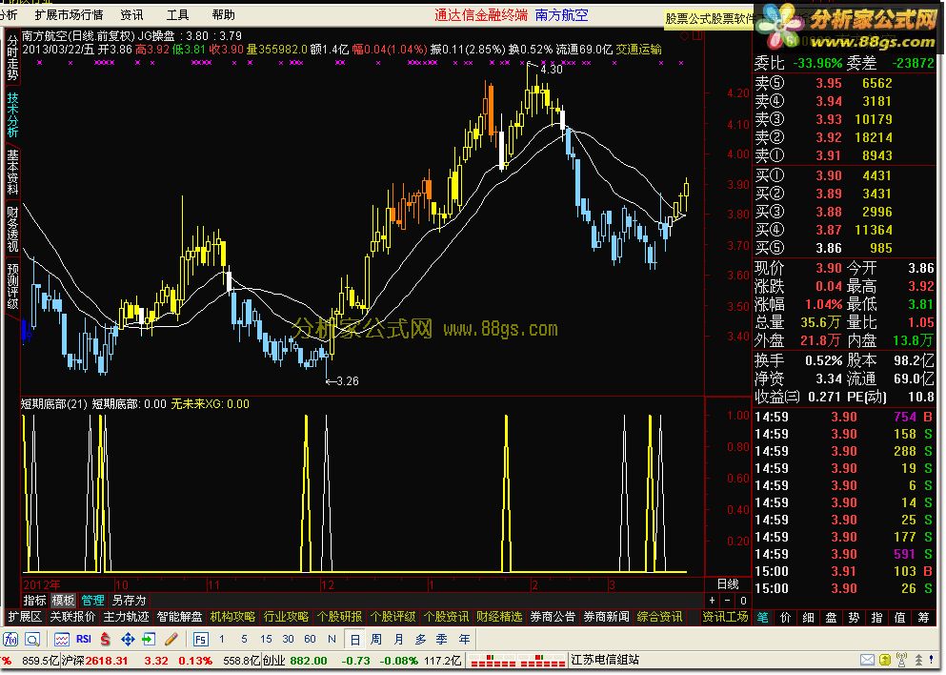Screen dimensions: 946x675
Task: Click the 另存为 button below chart
Action: pos(130,600)
